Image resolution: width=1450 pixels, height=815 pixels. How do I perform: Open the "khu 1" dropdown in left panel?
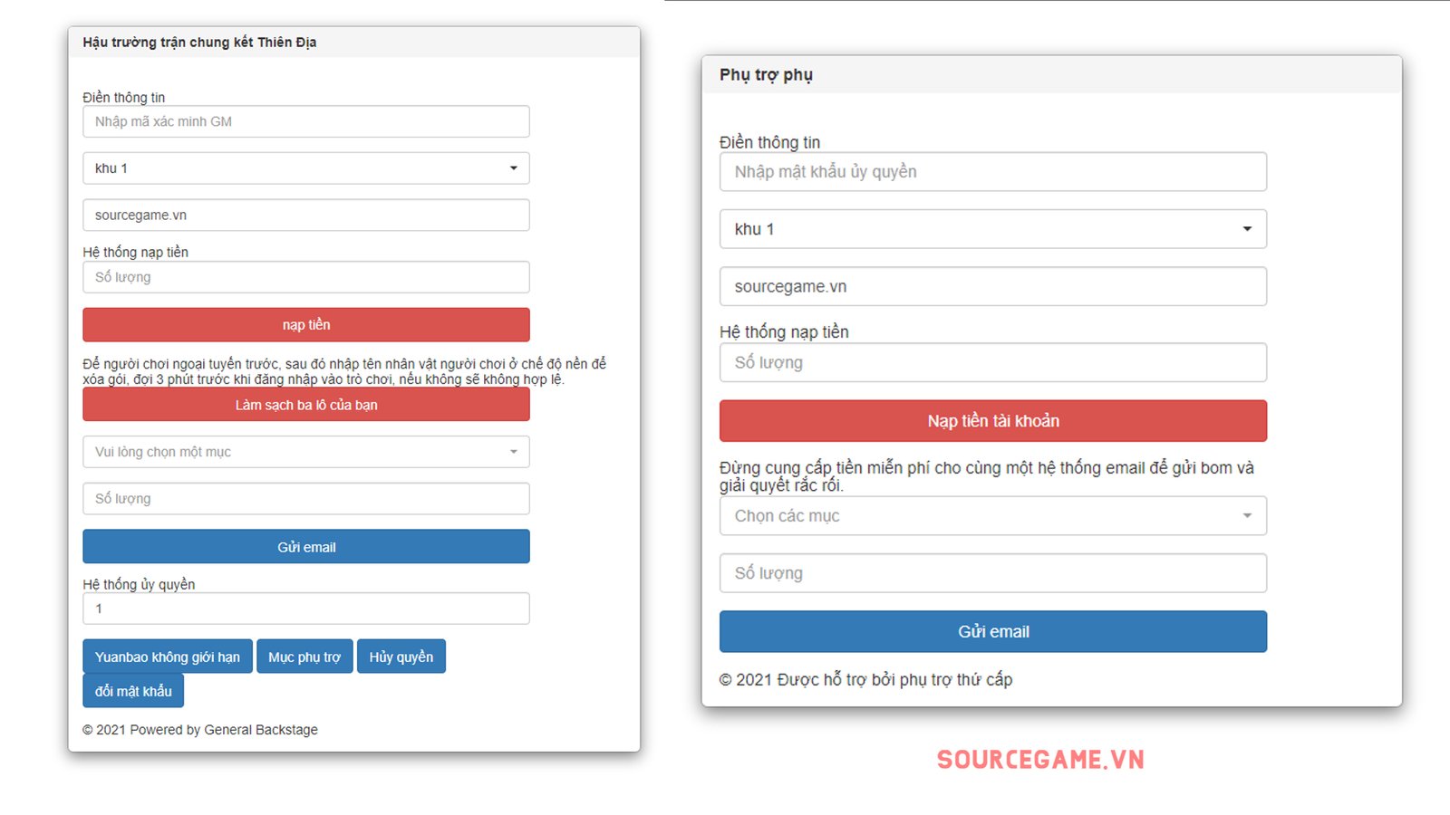(305, 168)
